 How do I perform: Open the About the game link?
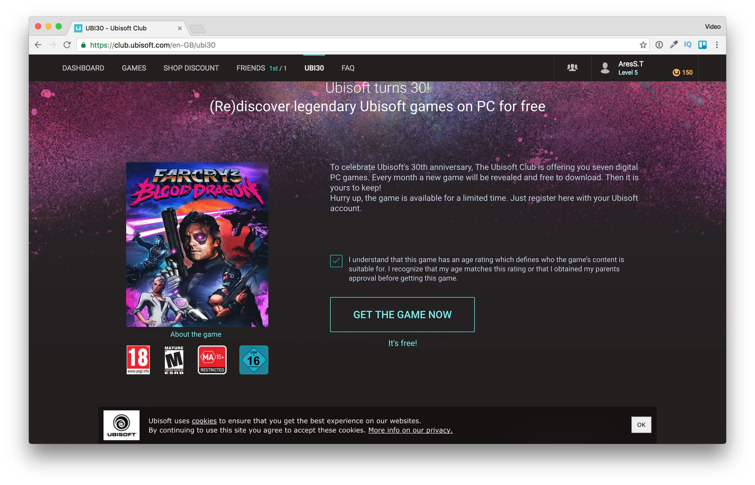(196, 334)
